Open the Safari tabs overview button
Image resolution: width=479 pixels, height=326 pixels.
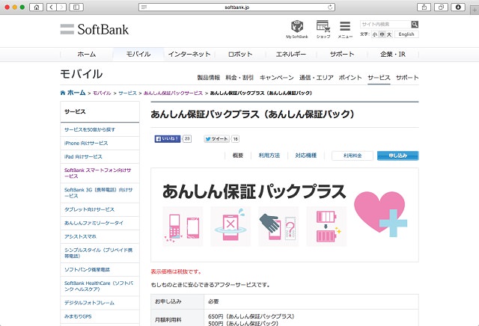tap(441, 7)
